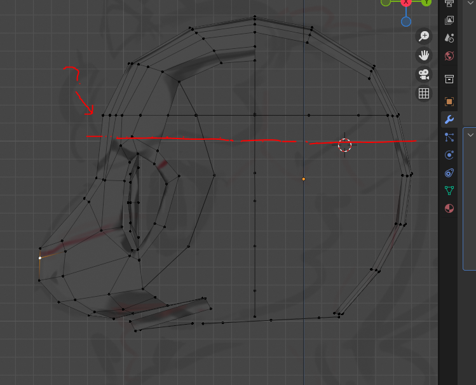
Task: Open the Material properties tab
Action: point(449,208)
